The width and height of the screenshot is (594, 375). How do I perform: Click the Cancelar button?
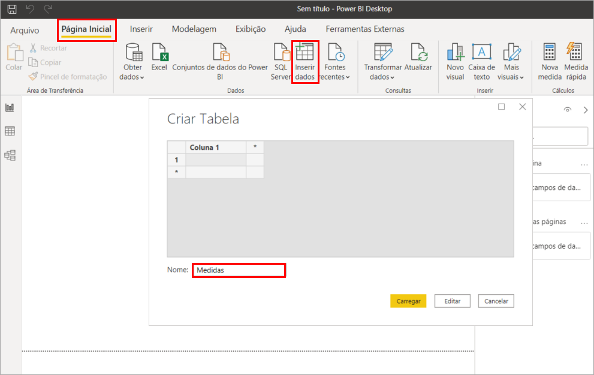pyautogui.click(x=496, y=301)
